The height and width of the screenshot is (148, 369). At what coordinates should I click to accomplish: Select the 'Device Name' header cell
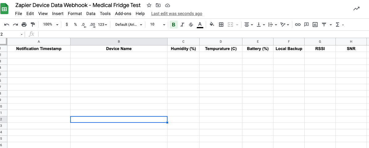click(119, 49)
